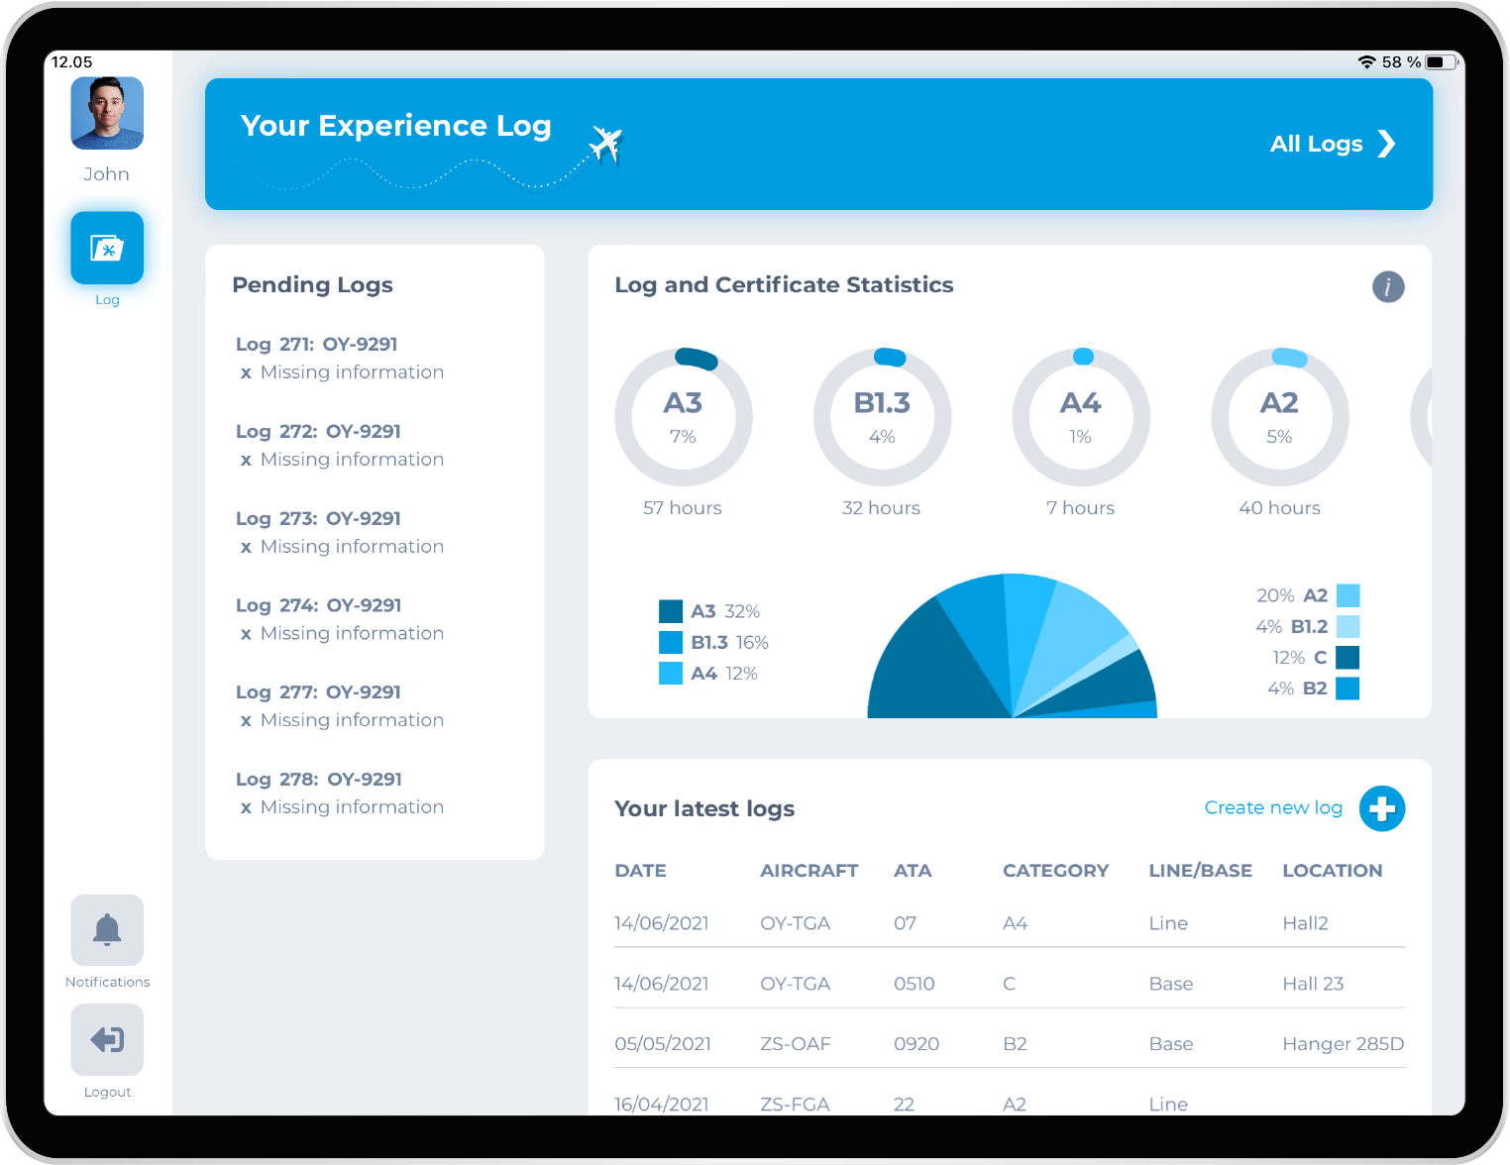Click the Wi-Fi status icon

click(x=1366, y=62)
